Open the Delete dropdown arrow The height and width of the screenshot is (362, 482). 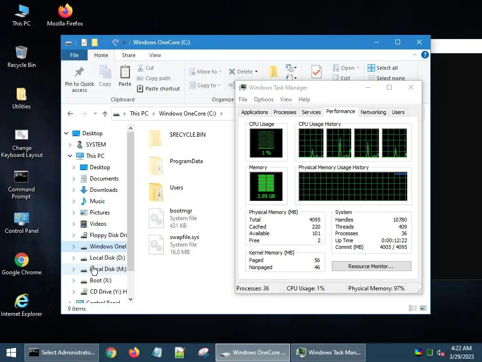257,72
